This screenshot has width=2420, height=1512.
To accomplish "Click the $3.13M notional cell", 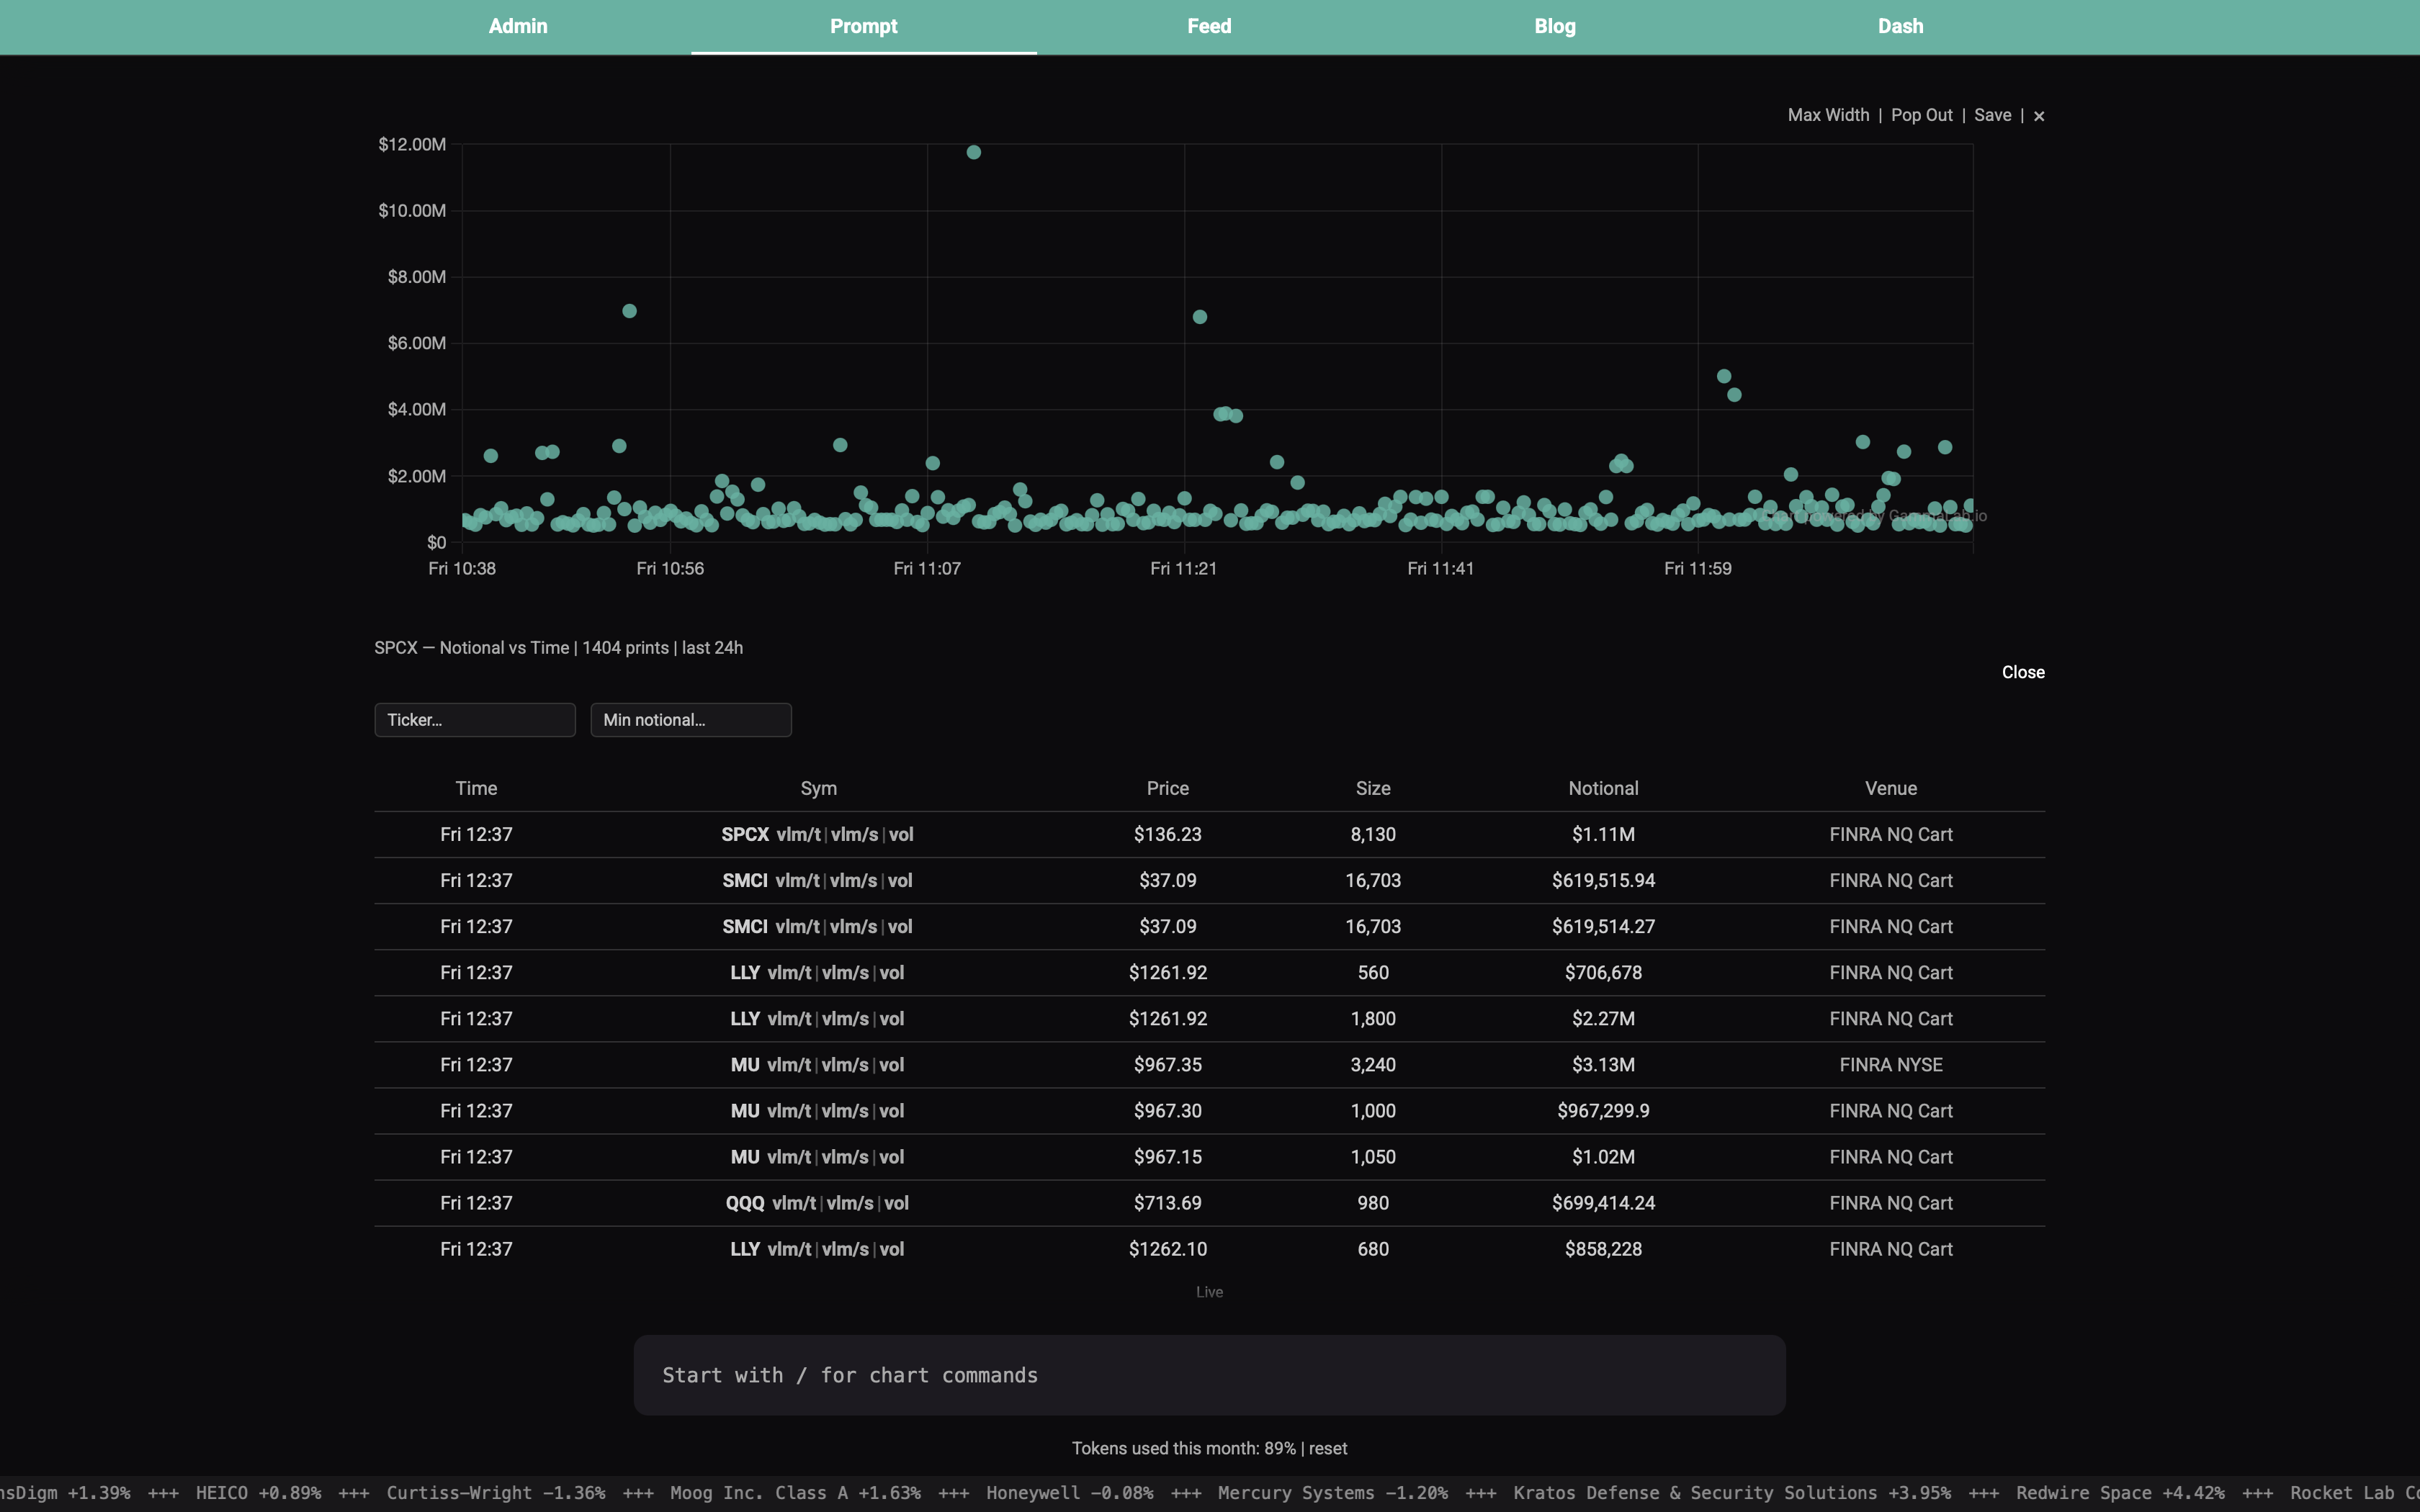I will pos(1603,1064).
